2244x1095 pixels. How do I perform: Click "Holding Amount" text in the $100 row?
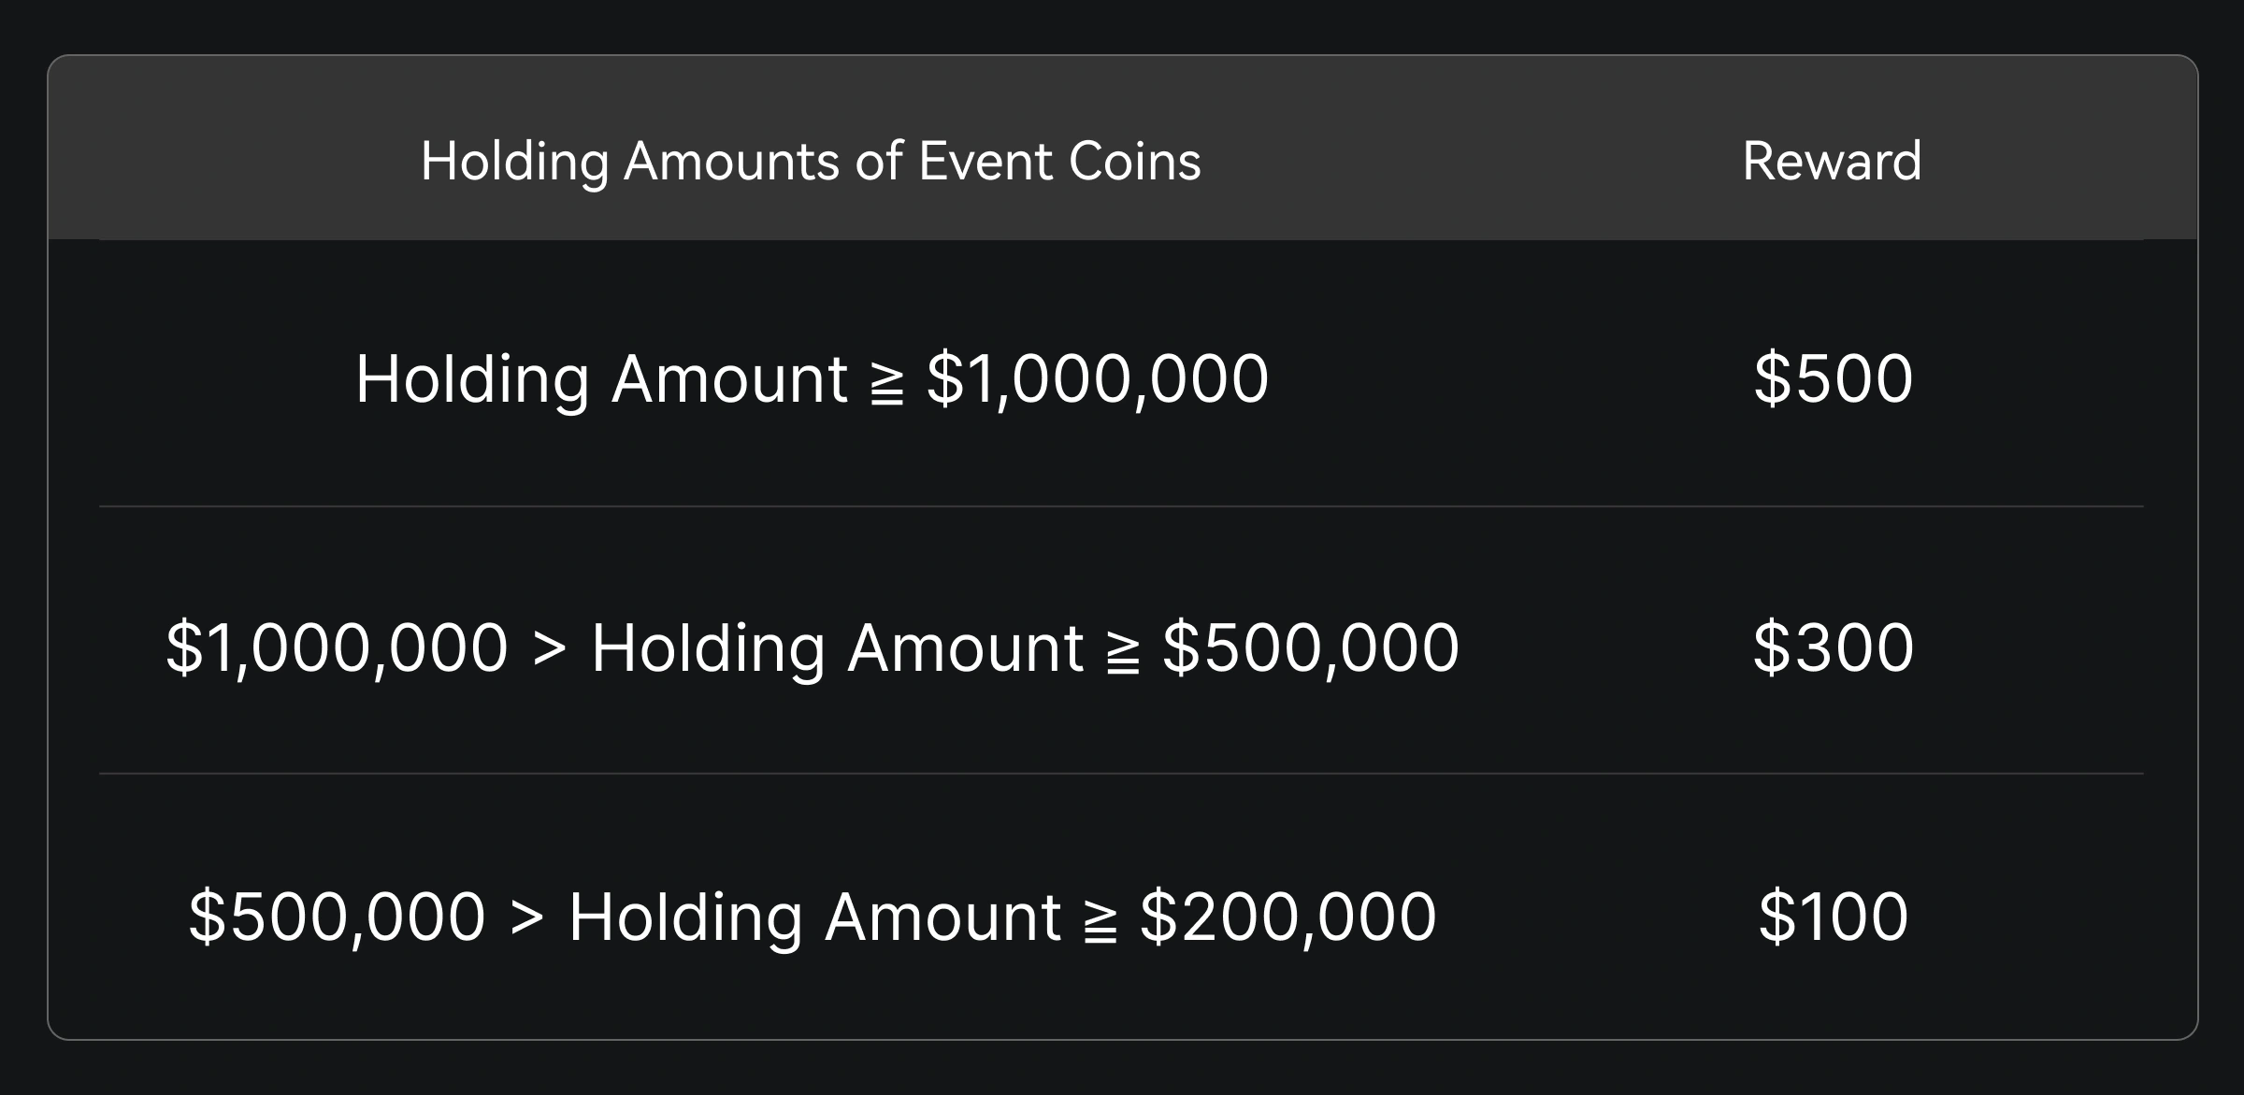(814, 917)
